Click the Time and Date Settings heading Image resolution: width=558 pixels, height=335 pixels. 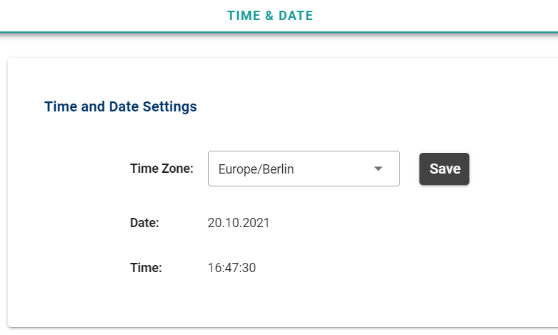(x=121, y=107)
